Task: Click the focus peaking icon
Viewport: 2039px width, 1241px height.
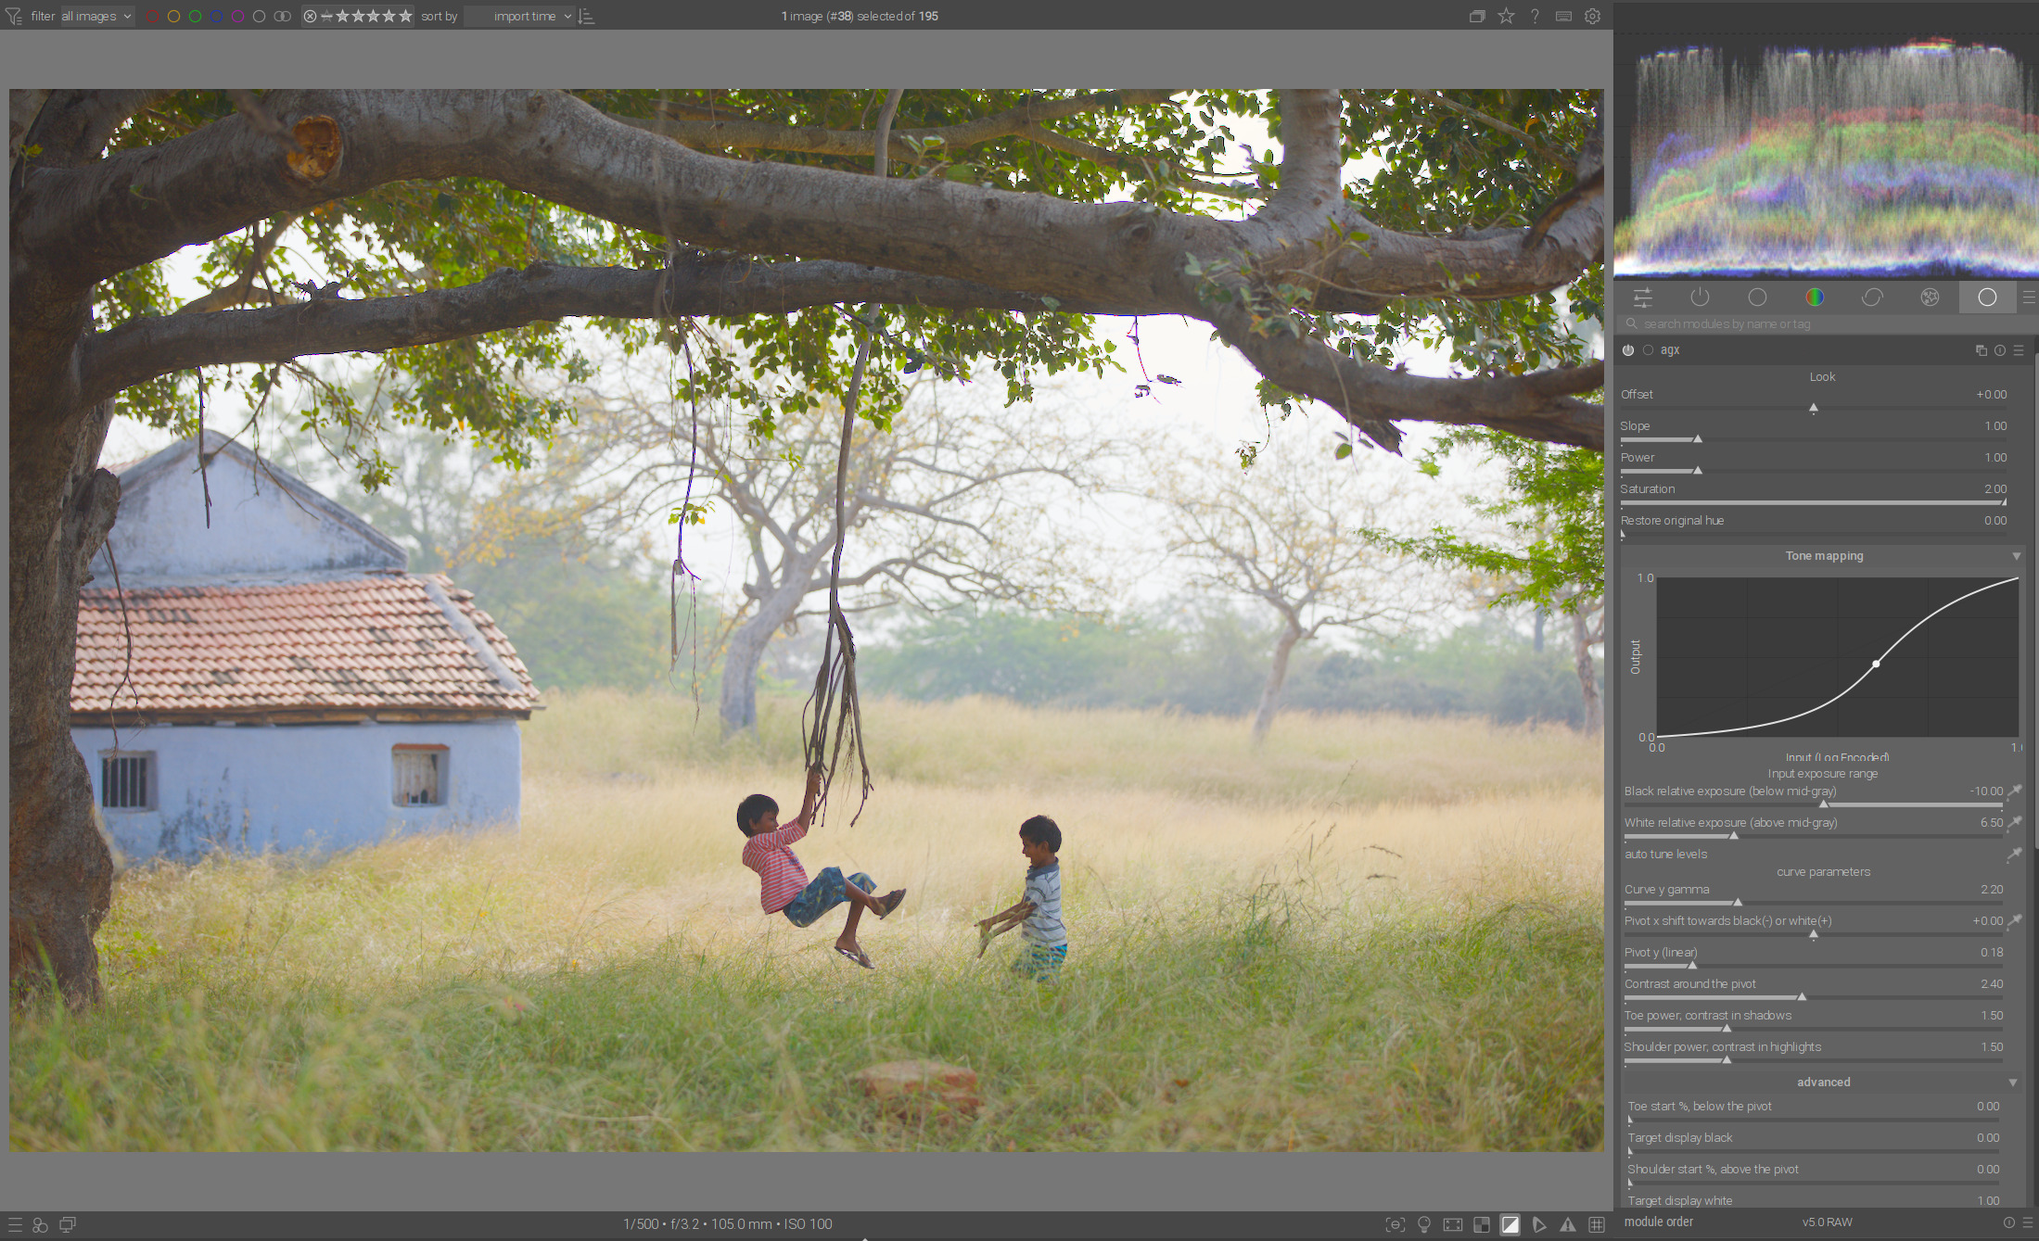Action: (1395, 1224)
